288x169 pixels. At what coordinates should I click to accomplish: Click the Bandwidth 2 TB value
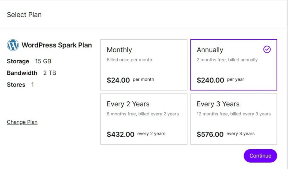click(x=49, y=73)
